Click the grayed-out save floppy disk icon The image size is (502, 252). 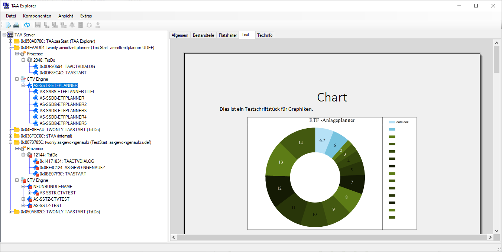point(38,25)
